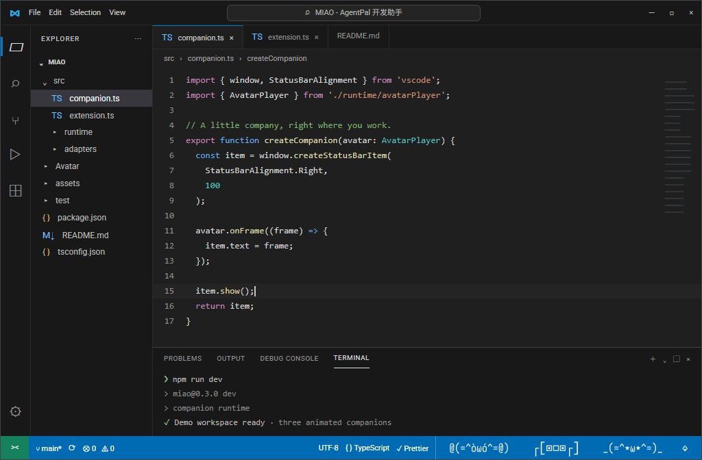Click the editor minimap

point(679,148)
